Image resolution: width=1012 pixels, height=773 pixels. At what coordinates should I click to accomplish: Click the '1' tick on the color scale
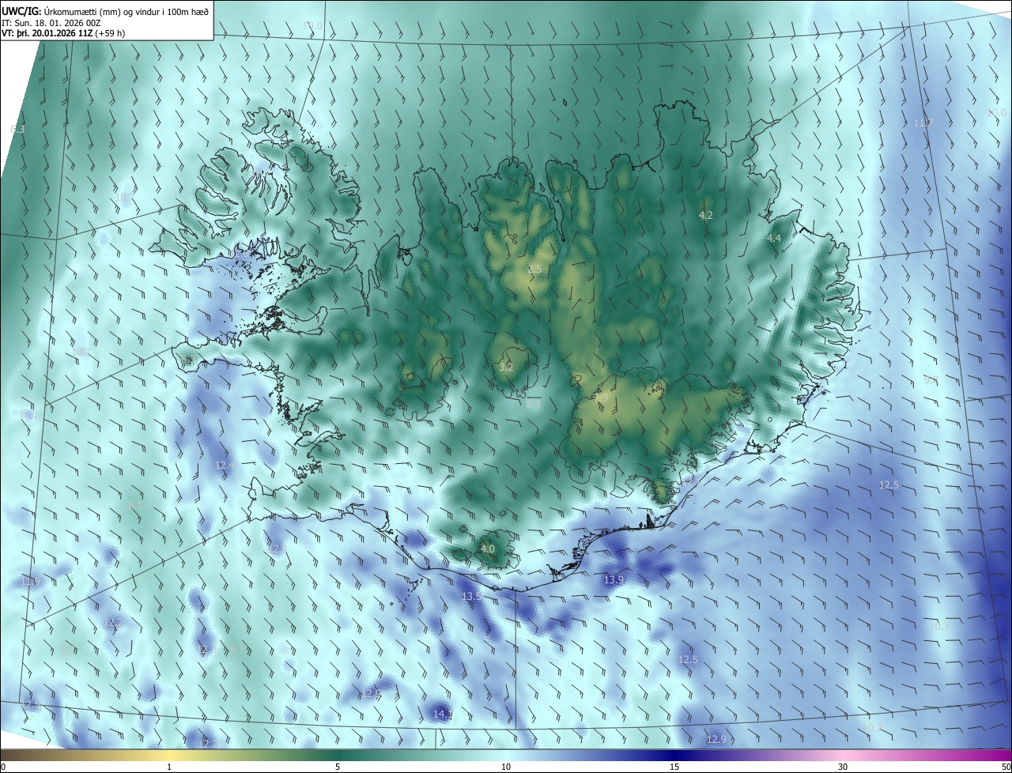coord(169,767)
